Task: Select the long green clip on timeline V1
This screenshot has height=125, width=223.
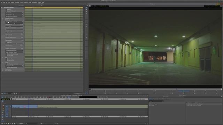Action: tap(93, 107)
